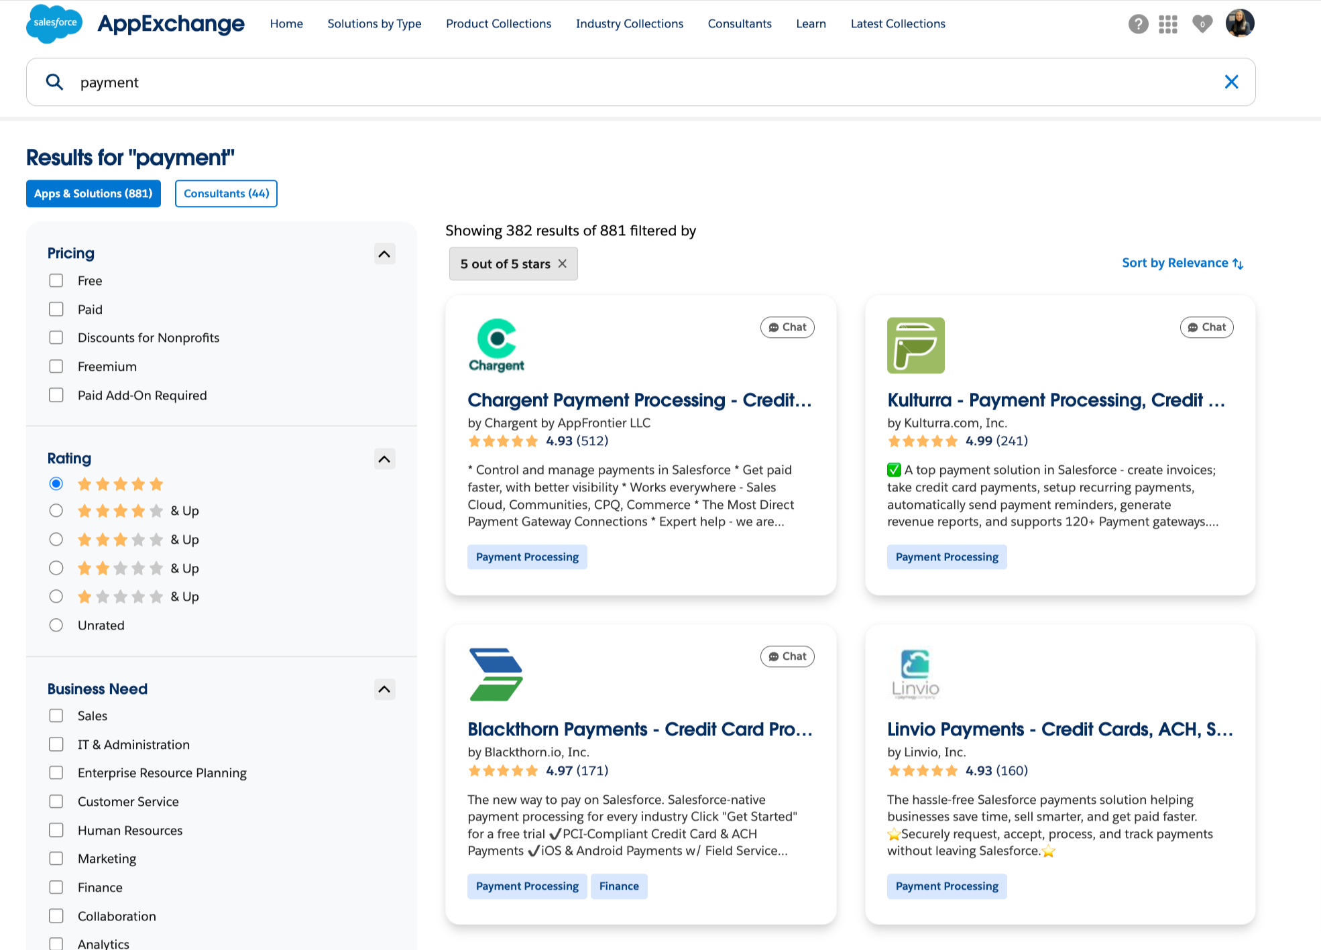Open the Learn nav item
Screen dimensions: 1321x950
point(811,23)
